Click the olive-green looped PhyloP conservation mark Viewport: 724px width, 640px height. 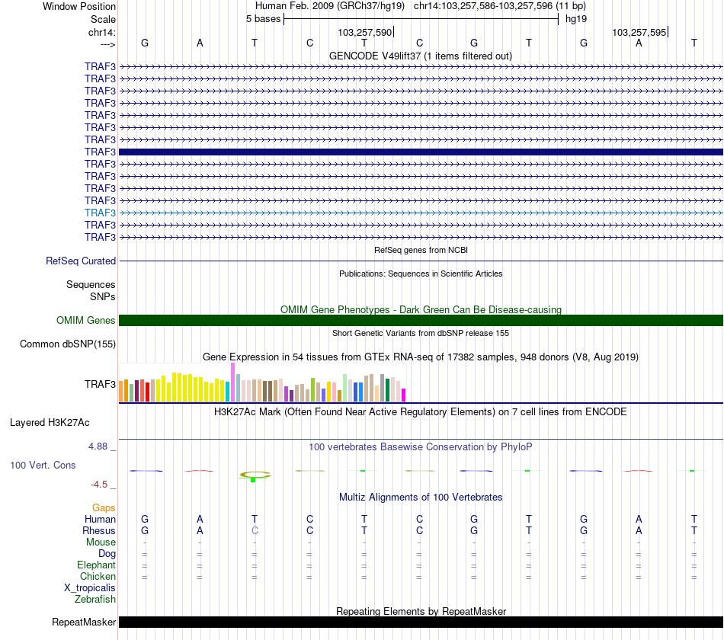[255, 475]
